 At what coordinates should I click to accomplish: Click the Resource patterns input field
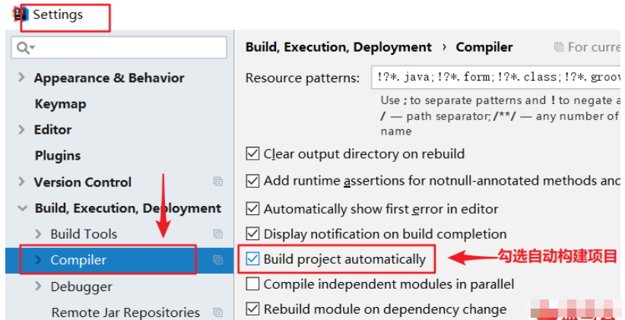click(496, 77)
